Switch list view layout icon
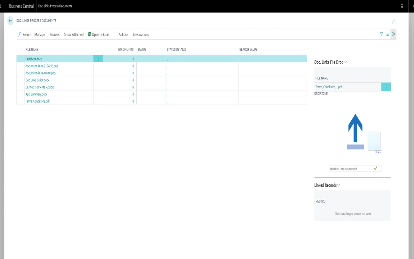The width and height of the screenshot is (414, 259). coord(387,34)
